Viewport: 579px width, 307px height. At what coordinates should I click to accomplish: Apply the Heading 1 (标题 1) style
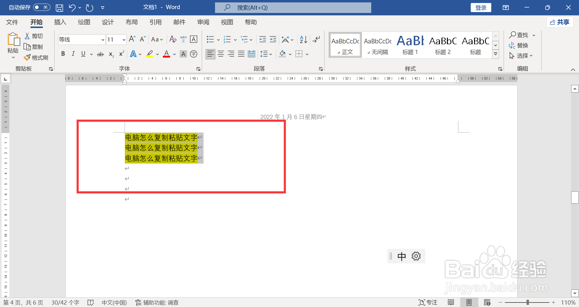(410, 45)
